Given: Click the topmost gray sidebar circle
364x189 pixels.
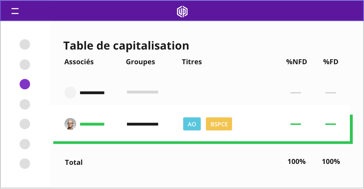Looking at the screenshot, I should [25, 44].
